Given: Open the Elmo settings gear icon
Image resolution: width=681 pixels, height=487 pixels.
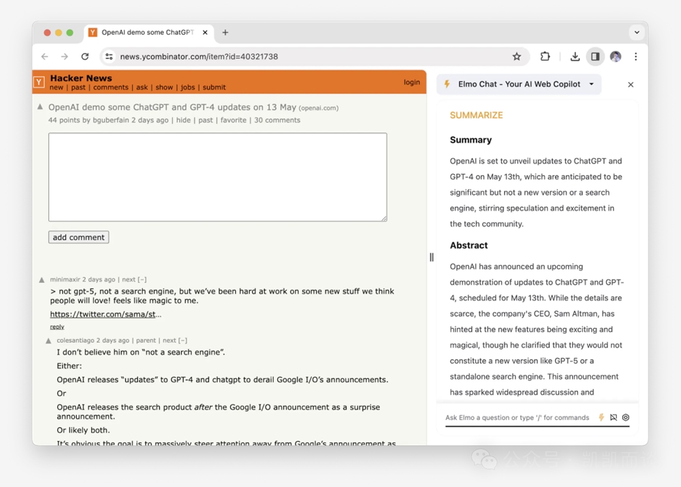Looking at the screenshot, I should pos(625,417).
